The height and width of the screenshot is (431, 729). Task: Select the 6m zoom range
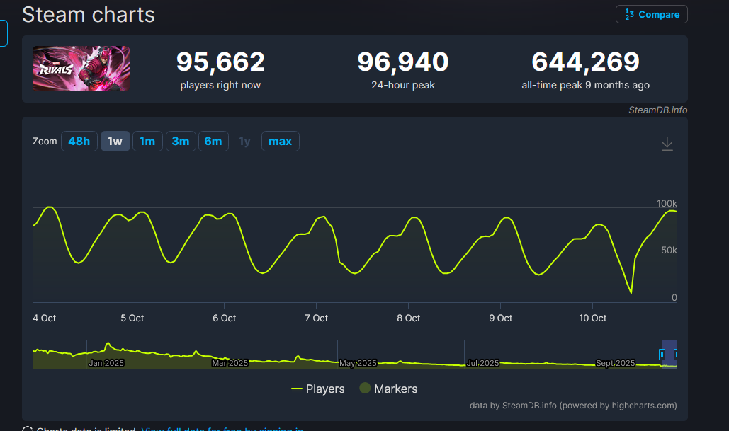[x=213, y=142]
